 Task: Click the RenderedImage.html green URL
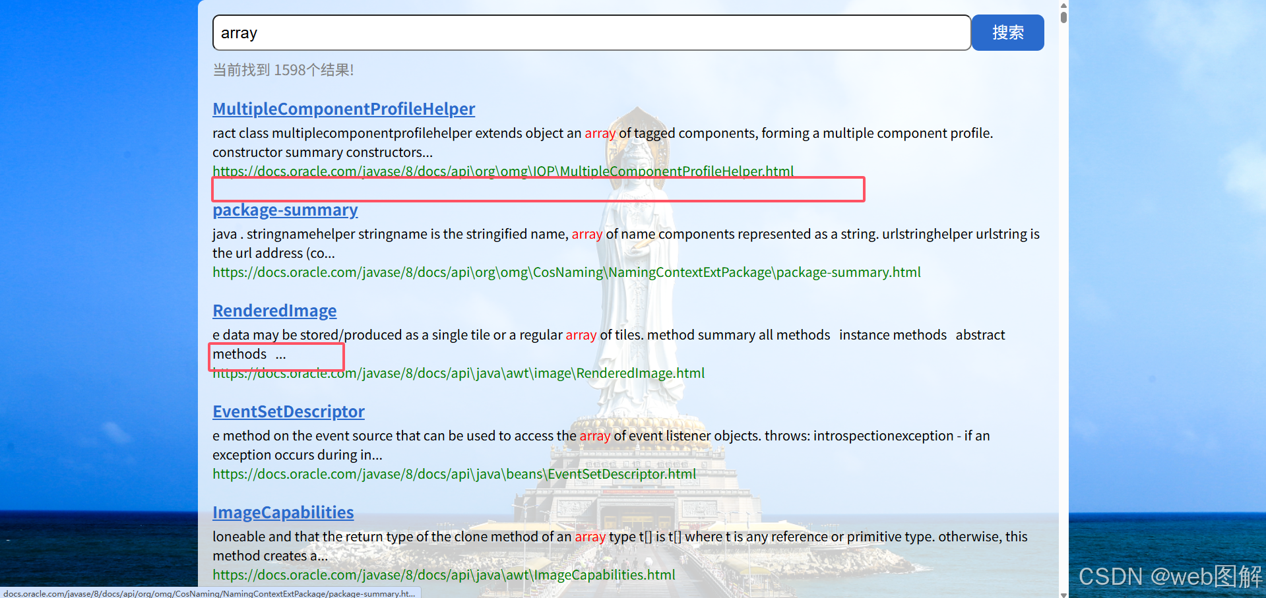coord(459,373)
